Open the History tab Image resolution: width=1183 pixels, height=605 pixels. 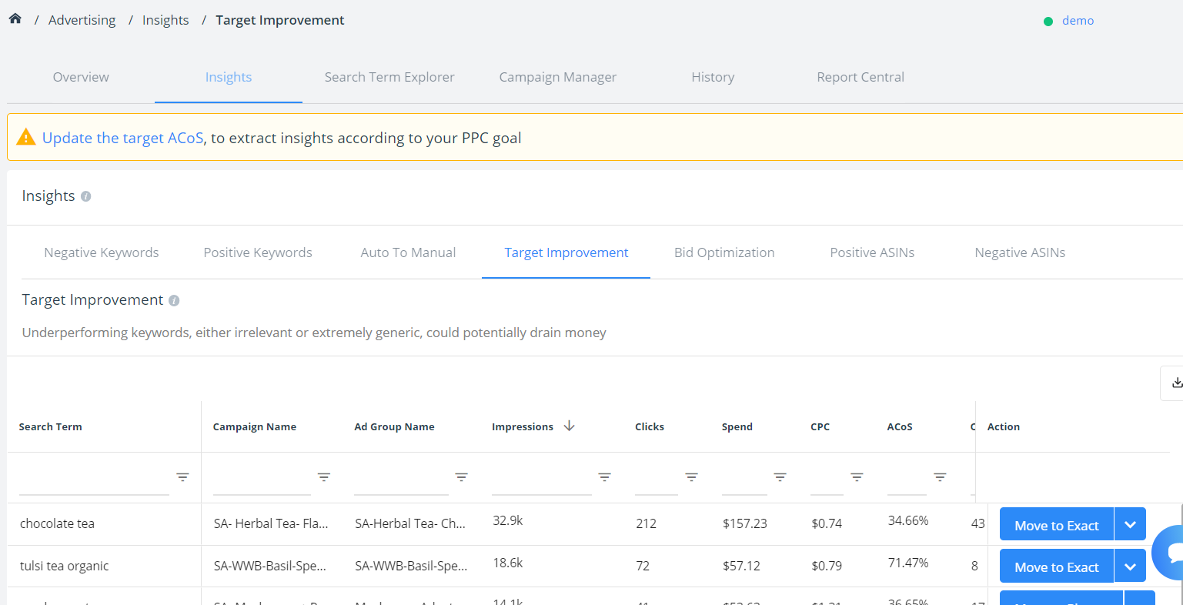713,77
